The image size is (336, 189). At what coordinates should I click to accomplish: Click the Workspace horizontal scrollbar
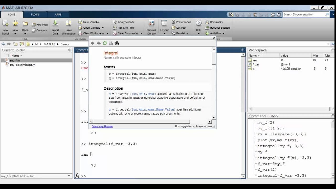tap(291, 109)
